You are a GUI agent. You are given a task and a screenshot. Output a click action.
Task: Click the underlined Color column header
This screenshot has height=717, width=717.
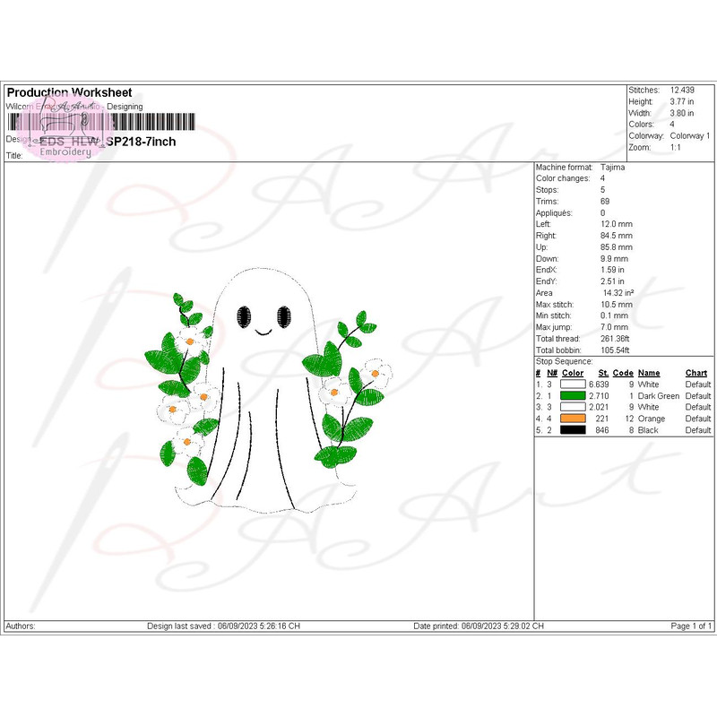point(573,373)
